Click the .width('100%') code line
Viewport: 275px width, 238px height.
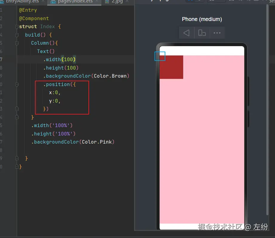click(x=52, y=125)
